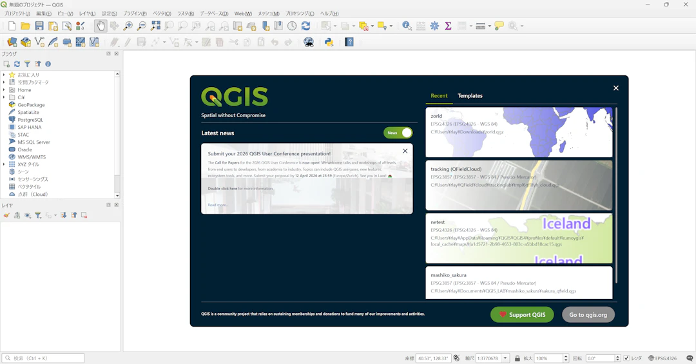Refresh the map canvas
Viewport: 696px width, 364px height.
point(306,26)
